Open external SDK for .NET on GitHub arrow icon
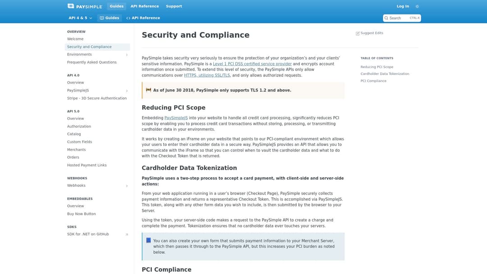The width and height of the screenshot is (487, 274). (x=127, y=234)
